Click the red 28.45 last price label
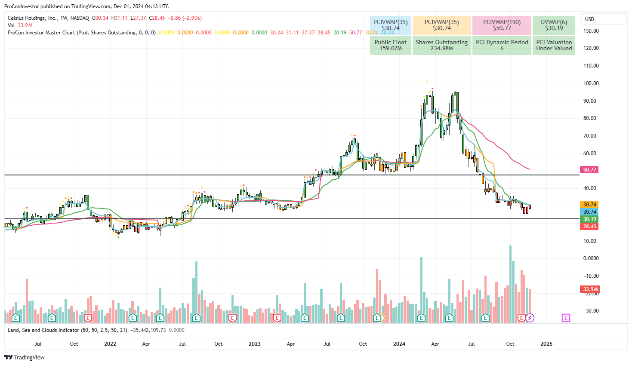 pos(589,227)
